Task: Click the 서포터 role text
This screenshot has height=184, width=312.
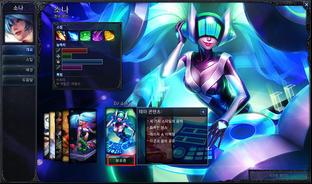Action: (x=61, y=80)
